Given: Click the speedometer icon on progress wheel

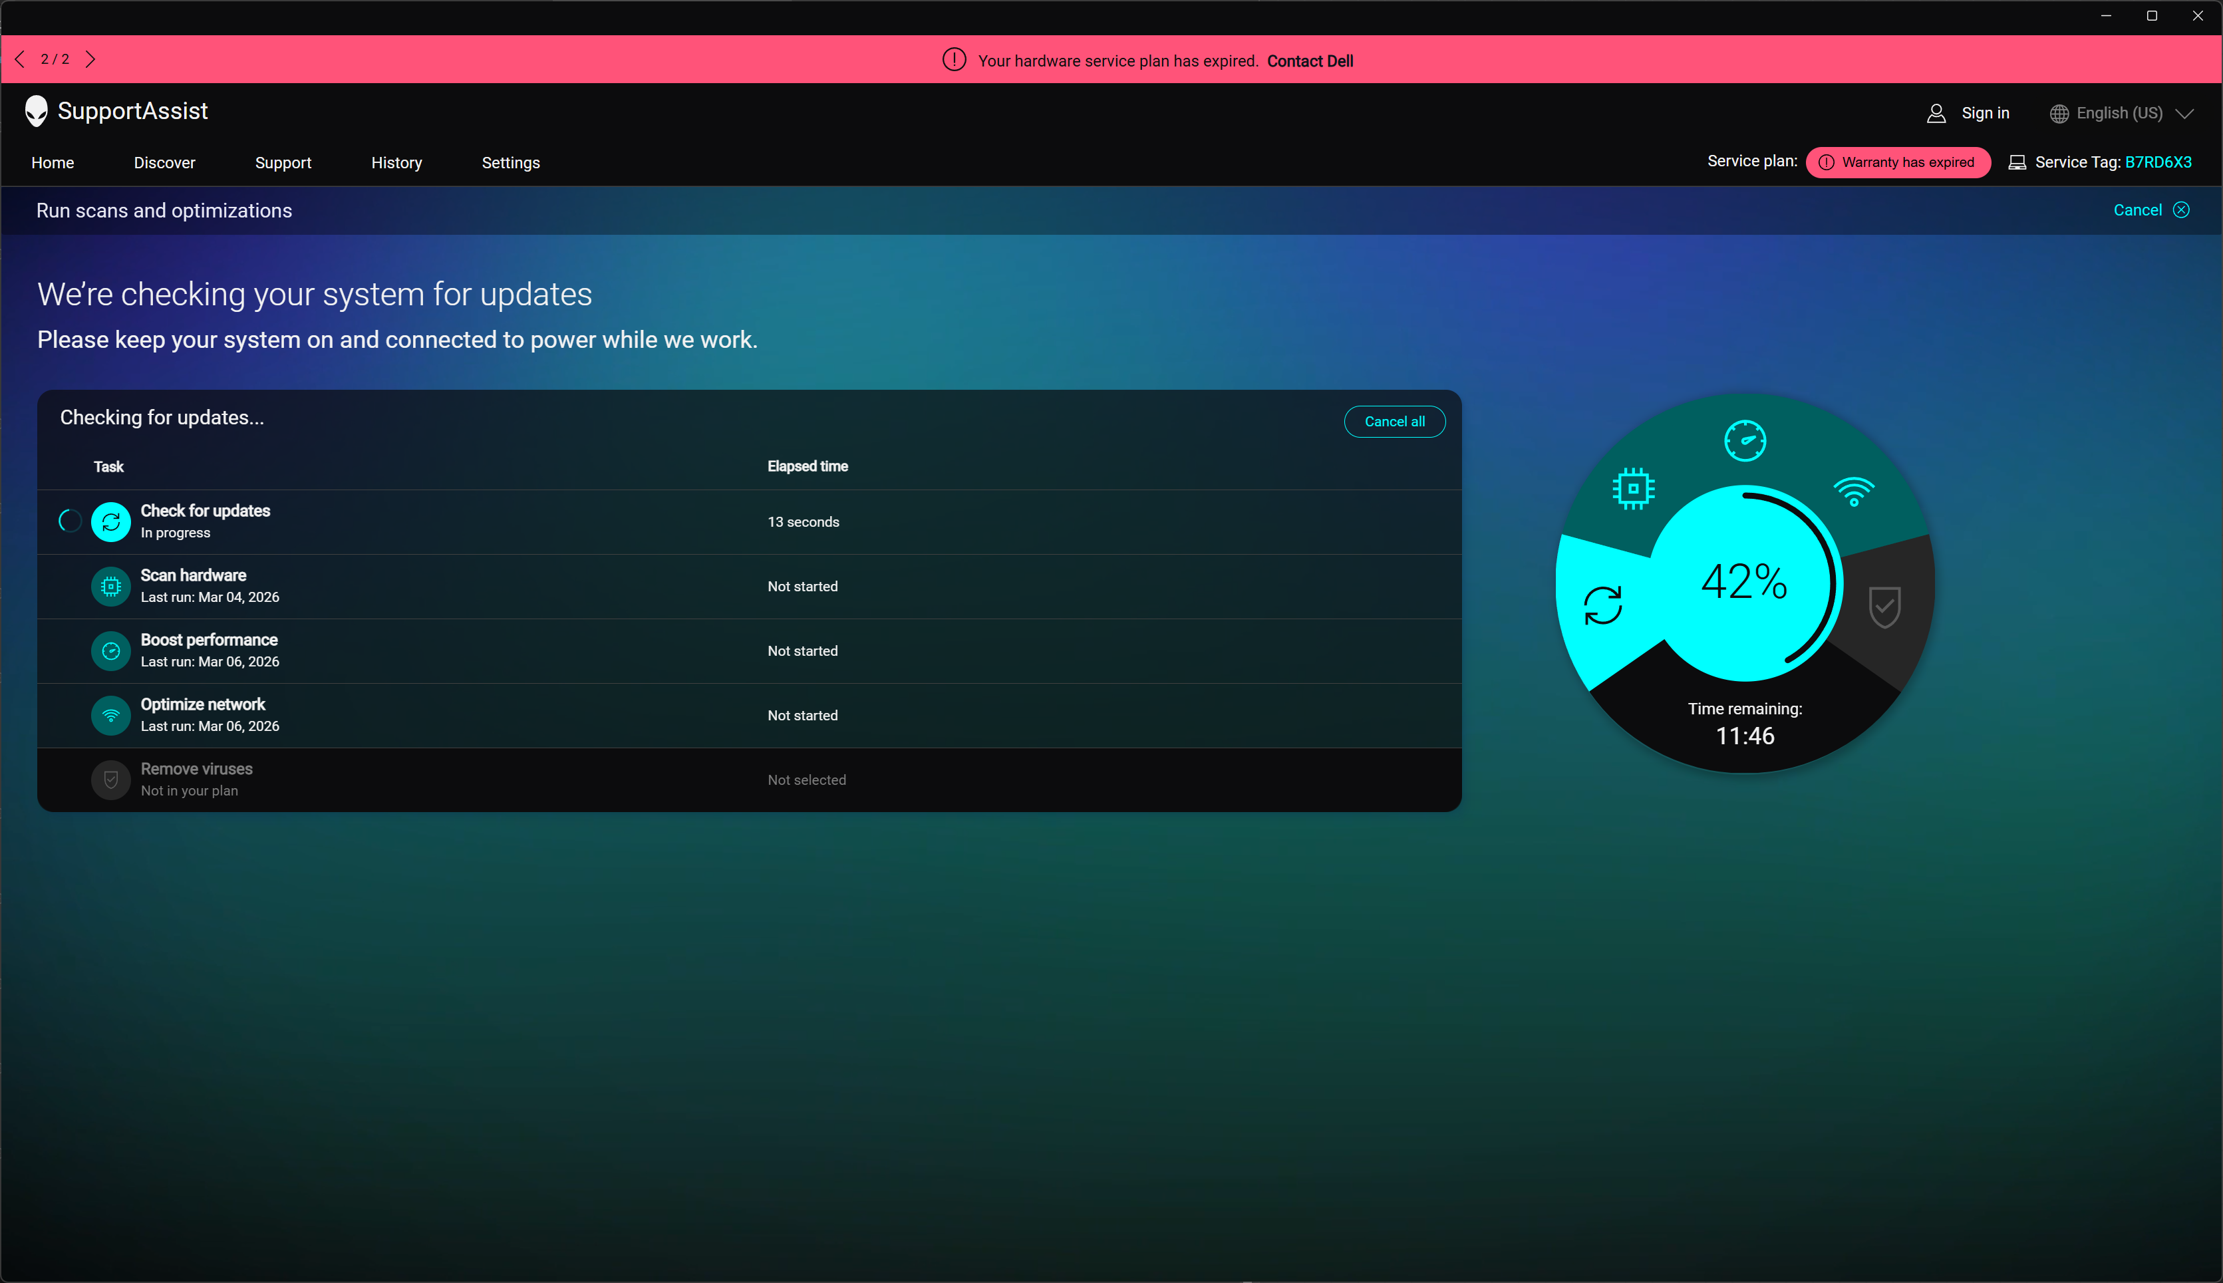Looking at the screenshot, I should click(x=1745, y=440).
